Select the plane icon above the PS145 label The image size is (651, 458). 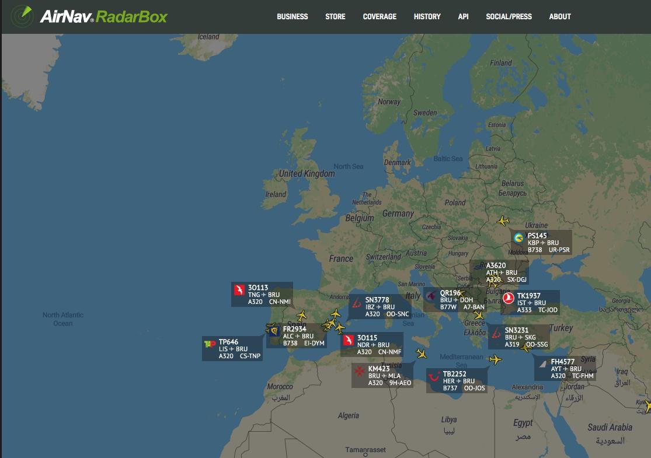tap(503, 221)
